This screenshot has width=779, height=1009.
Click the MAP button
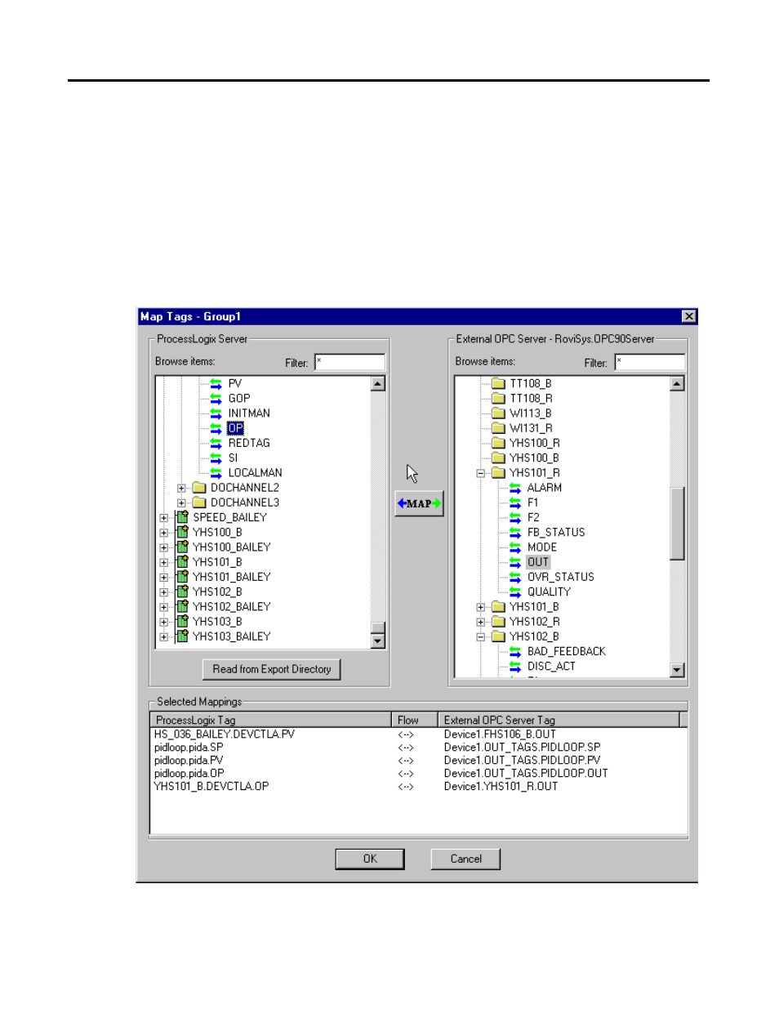click(x=419, y=503)
